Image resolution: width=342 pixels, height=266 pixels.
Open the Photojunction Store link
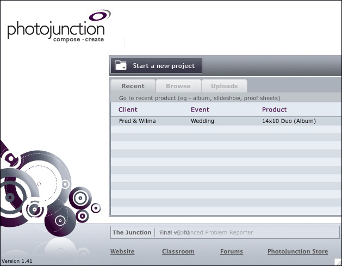pyautogui.click(x=298, y=251)
